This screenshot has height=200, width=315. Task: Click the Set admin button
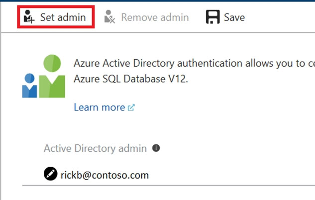(x=56, y=17)
